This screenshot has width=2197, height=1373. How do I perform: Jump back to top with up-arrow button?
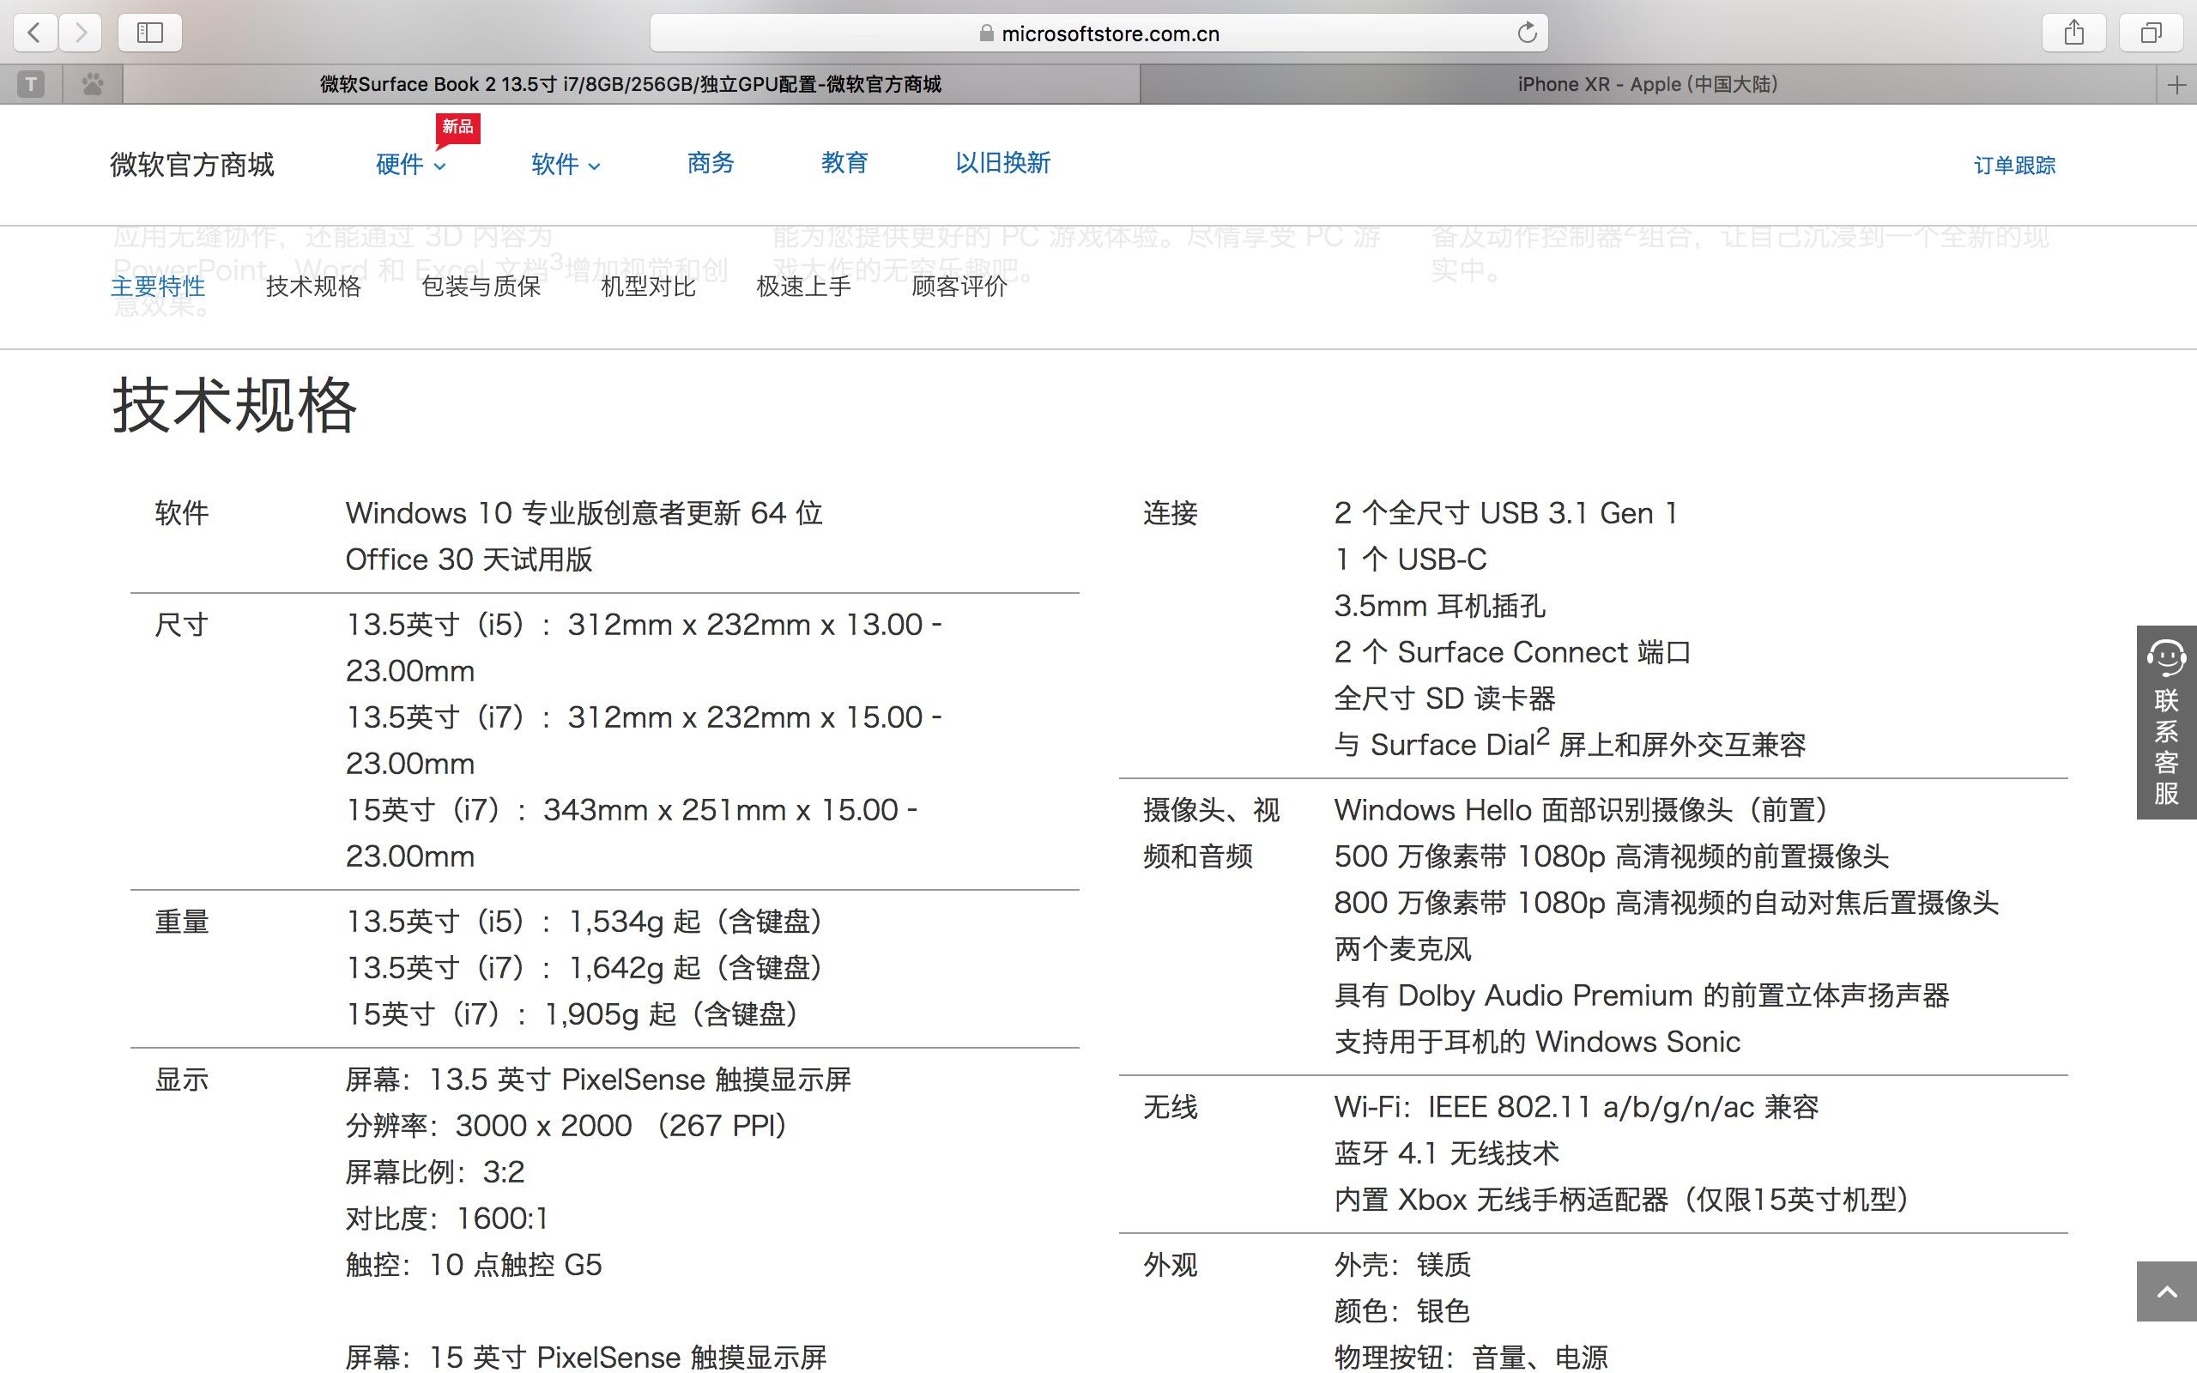pos(2166,1291)
